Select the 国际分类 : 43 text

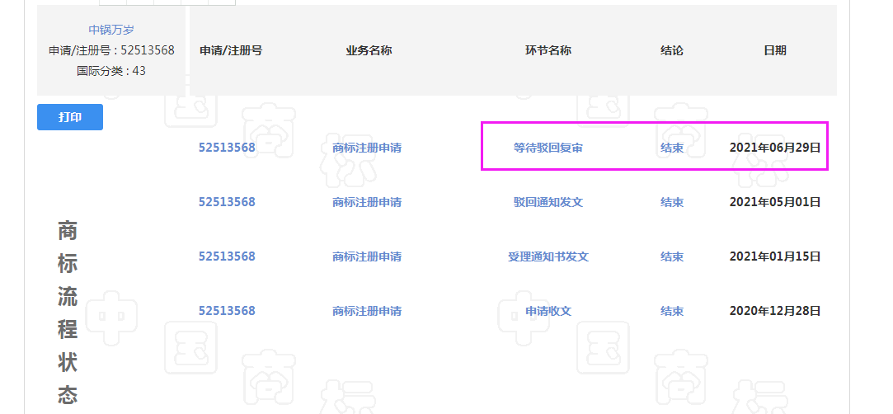(x=111, y=71)
